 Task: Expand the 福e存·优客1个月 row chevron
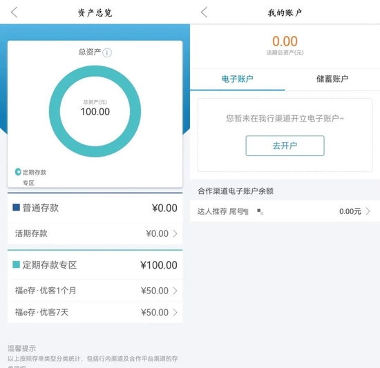tap(175, 291)
